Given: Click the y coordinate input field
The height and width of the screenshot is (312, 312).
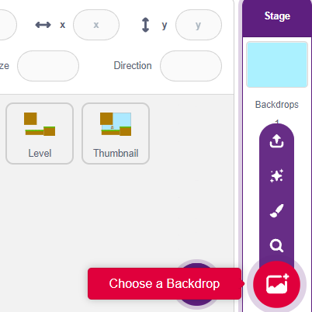Looking at the screenshot, I should point(199,25).
